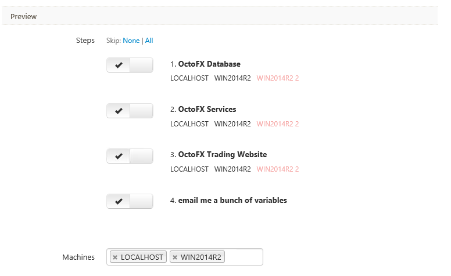Screen dimensions: 451x276
Task: Click WIN2014R2 2 under OctoFX Services
Action: point(278,124)
